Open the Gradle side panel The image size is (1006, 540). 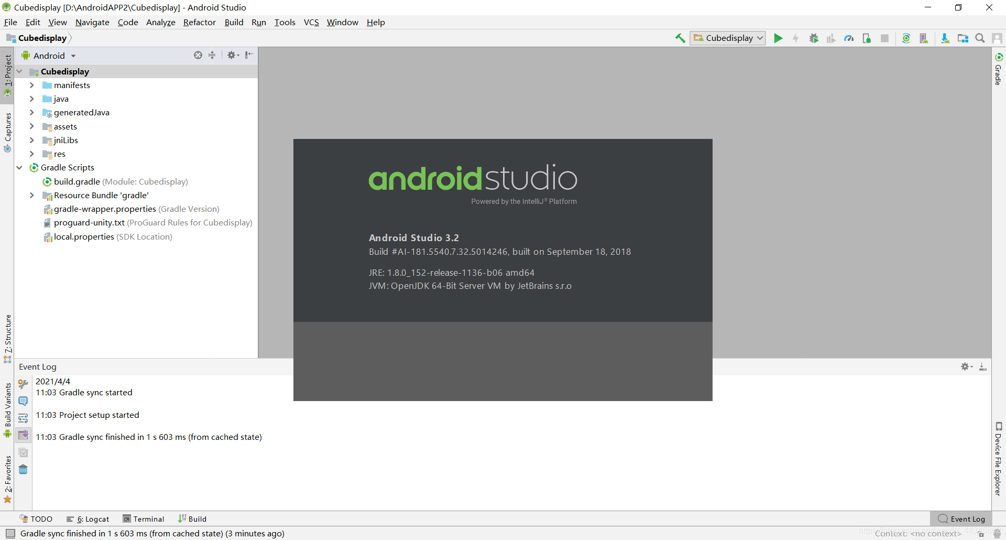pyautogui.click(x=999, y=69)
